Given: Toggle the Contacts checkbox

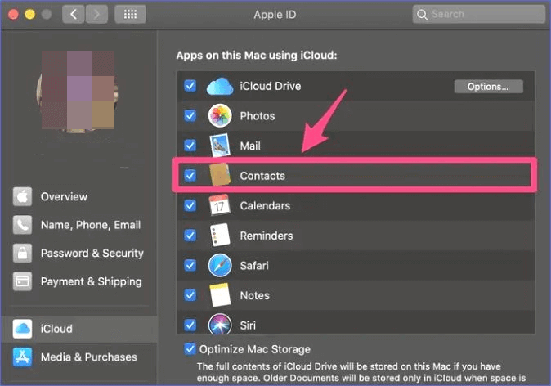Looking at the screenshot, I should pos(190,175).
